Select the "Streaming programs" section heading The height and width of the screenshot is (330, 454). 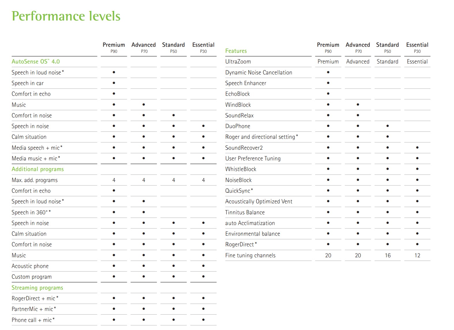click(37, 288)
